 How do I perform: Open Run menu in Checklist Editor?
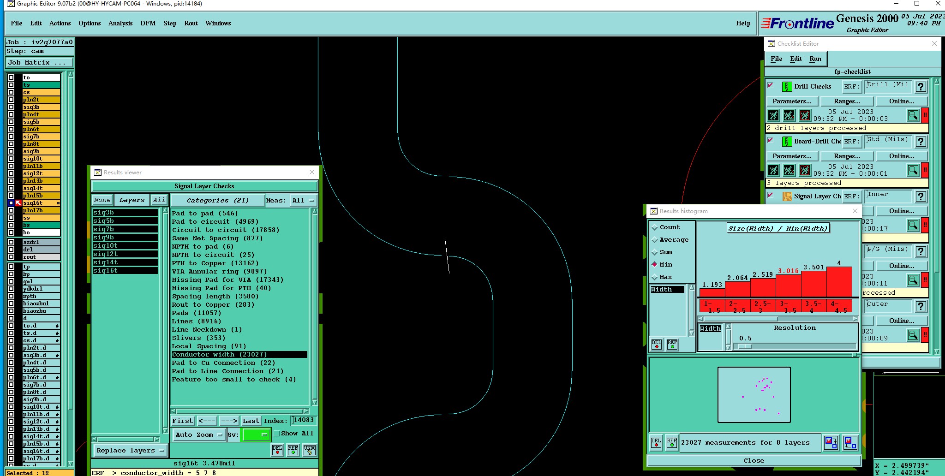(815, 59)
